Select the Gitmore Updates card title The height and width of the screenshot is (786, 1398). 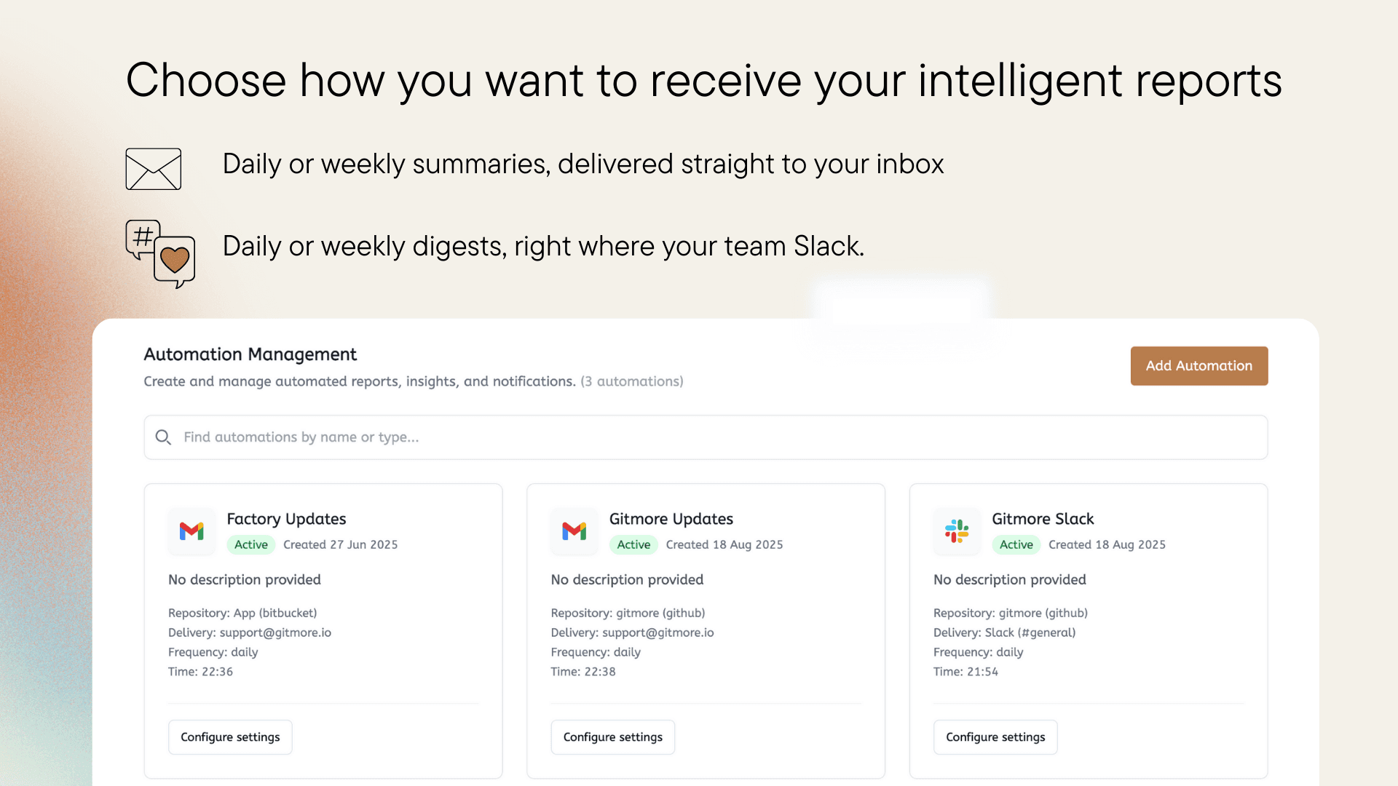[671, 519]
